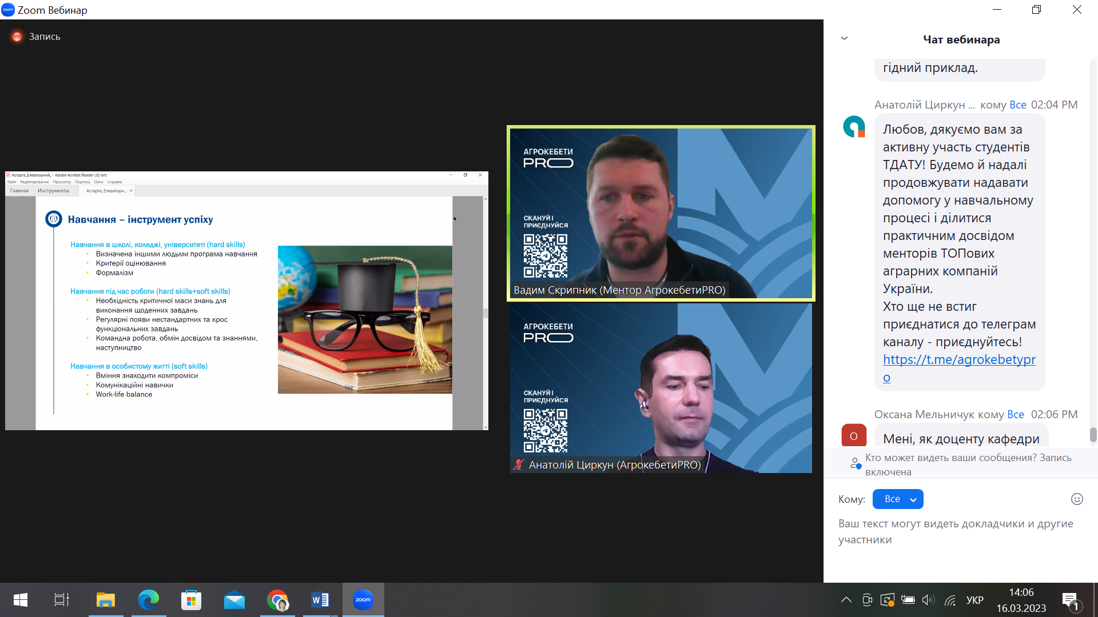Open the Windows notification center
Viewport: 1098px width, 617px height.
pyautogui.click(x=1070, y=600)
